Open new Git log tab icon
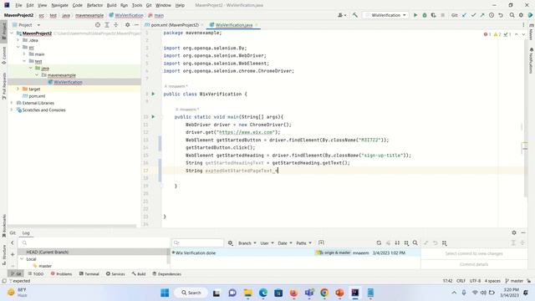This screenshot has width=535, height=301. (x=321, y=242)
